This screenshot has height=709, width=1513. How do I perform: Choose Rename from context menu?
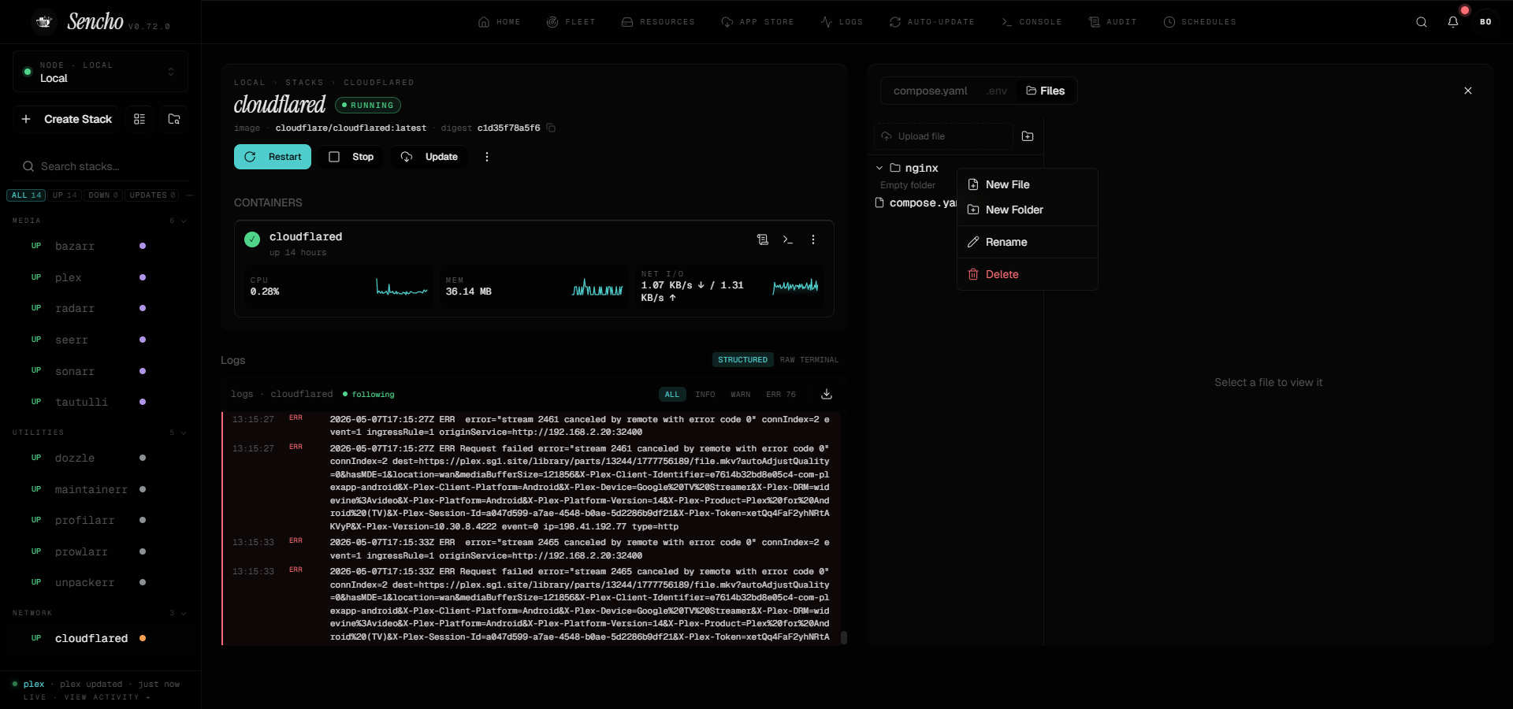click(x=1028, y=242)
